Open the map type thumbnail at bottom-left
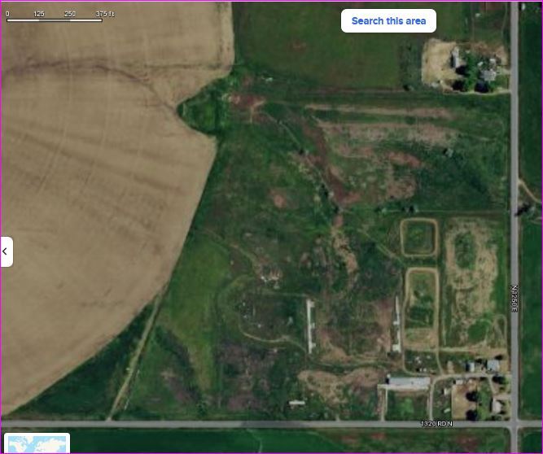Viewport: 543px width, 454px height. click(x=37, y=444)
